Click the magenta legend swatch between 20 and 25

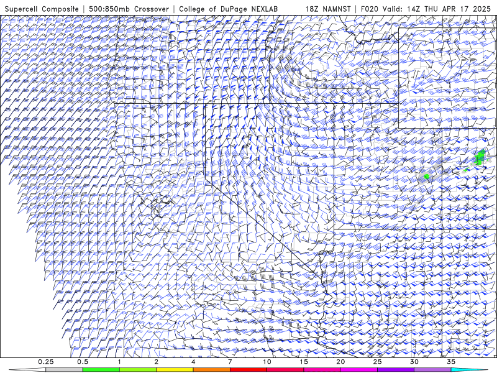coord(359,370)
